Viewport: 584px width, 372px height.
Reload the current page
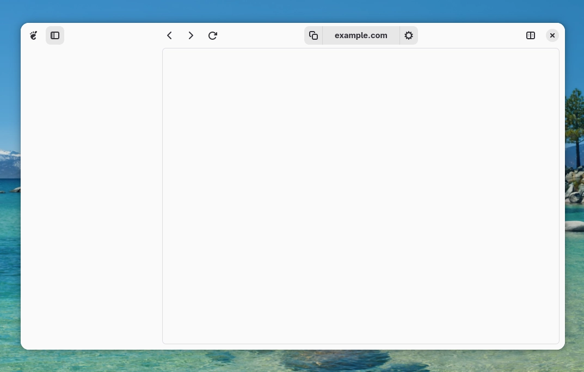(x=213, y=35)
